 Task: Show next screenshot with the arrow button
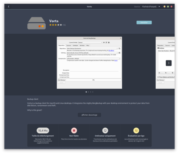coord(169,63)
